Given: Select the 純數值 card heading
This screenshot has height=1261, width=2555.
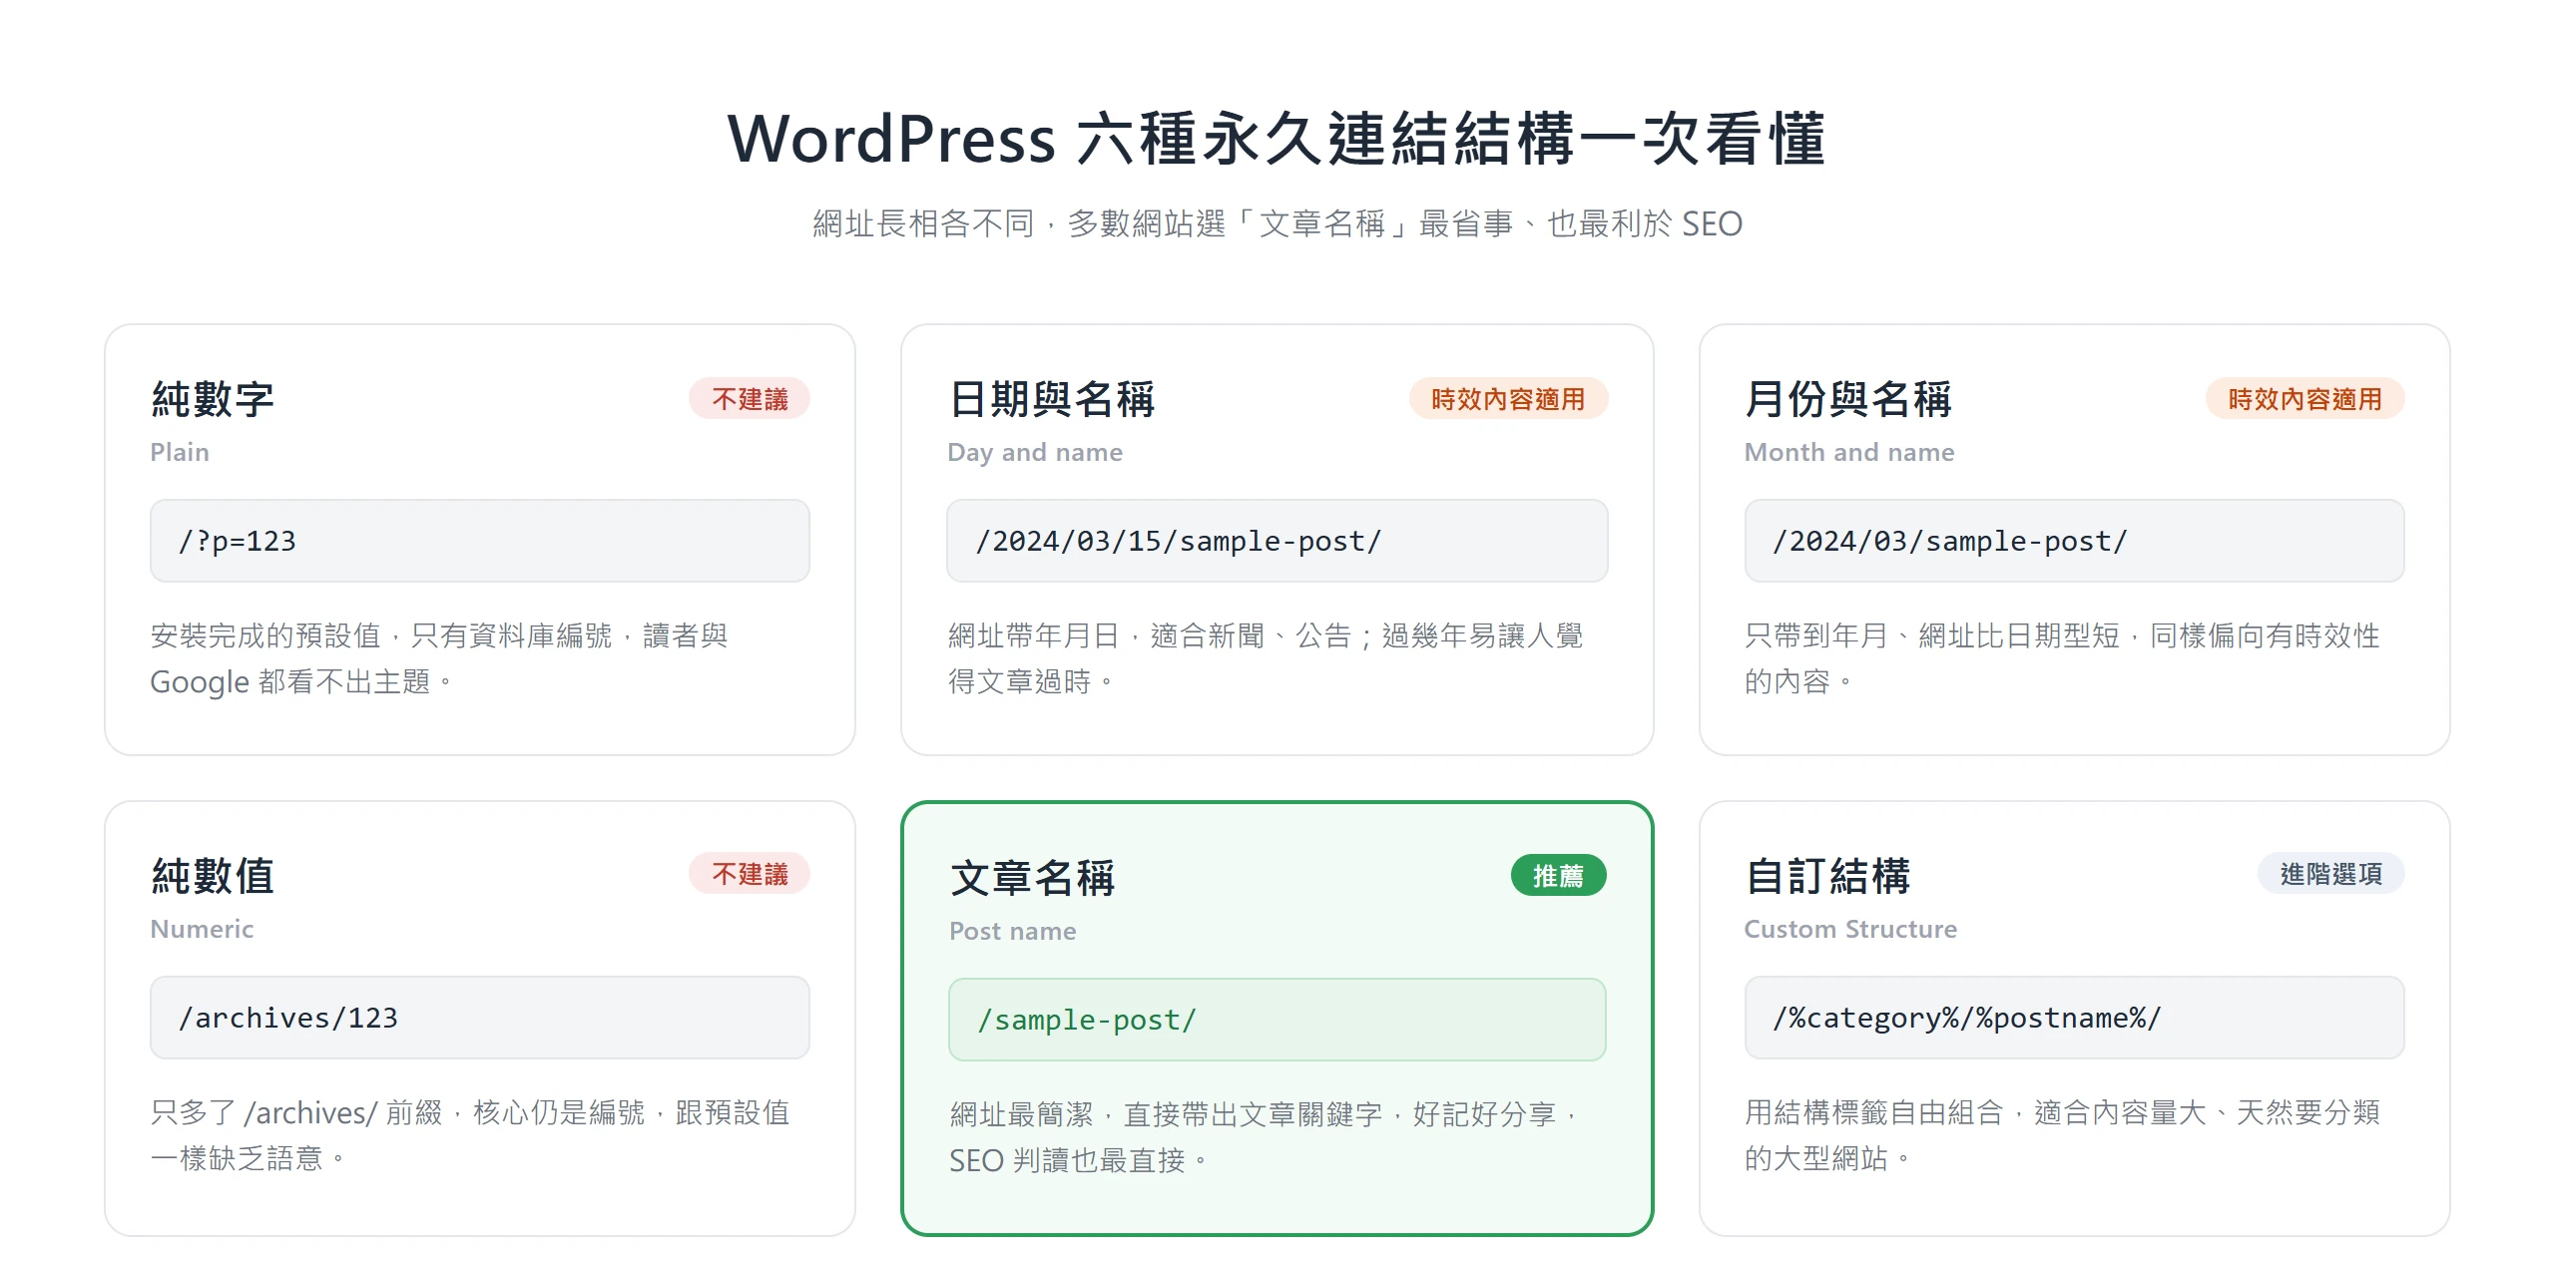Looking at the screenshot, I should (213, 876).
